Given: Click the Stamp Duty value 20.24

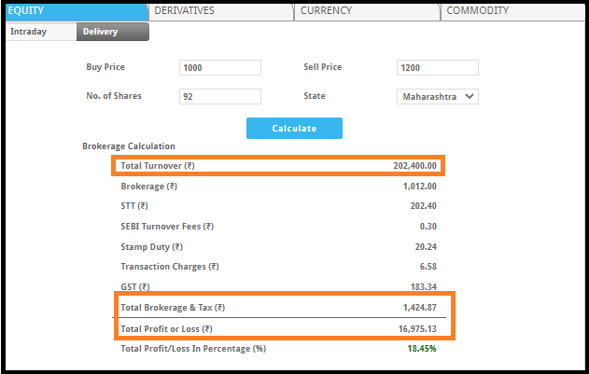Looking at the screenshot, I should (x=425, y=247).
